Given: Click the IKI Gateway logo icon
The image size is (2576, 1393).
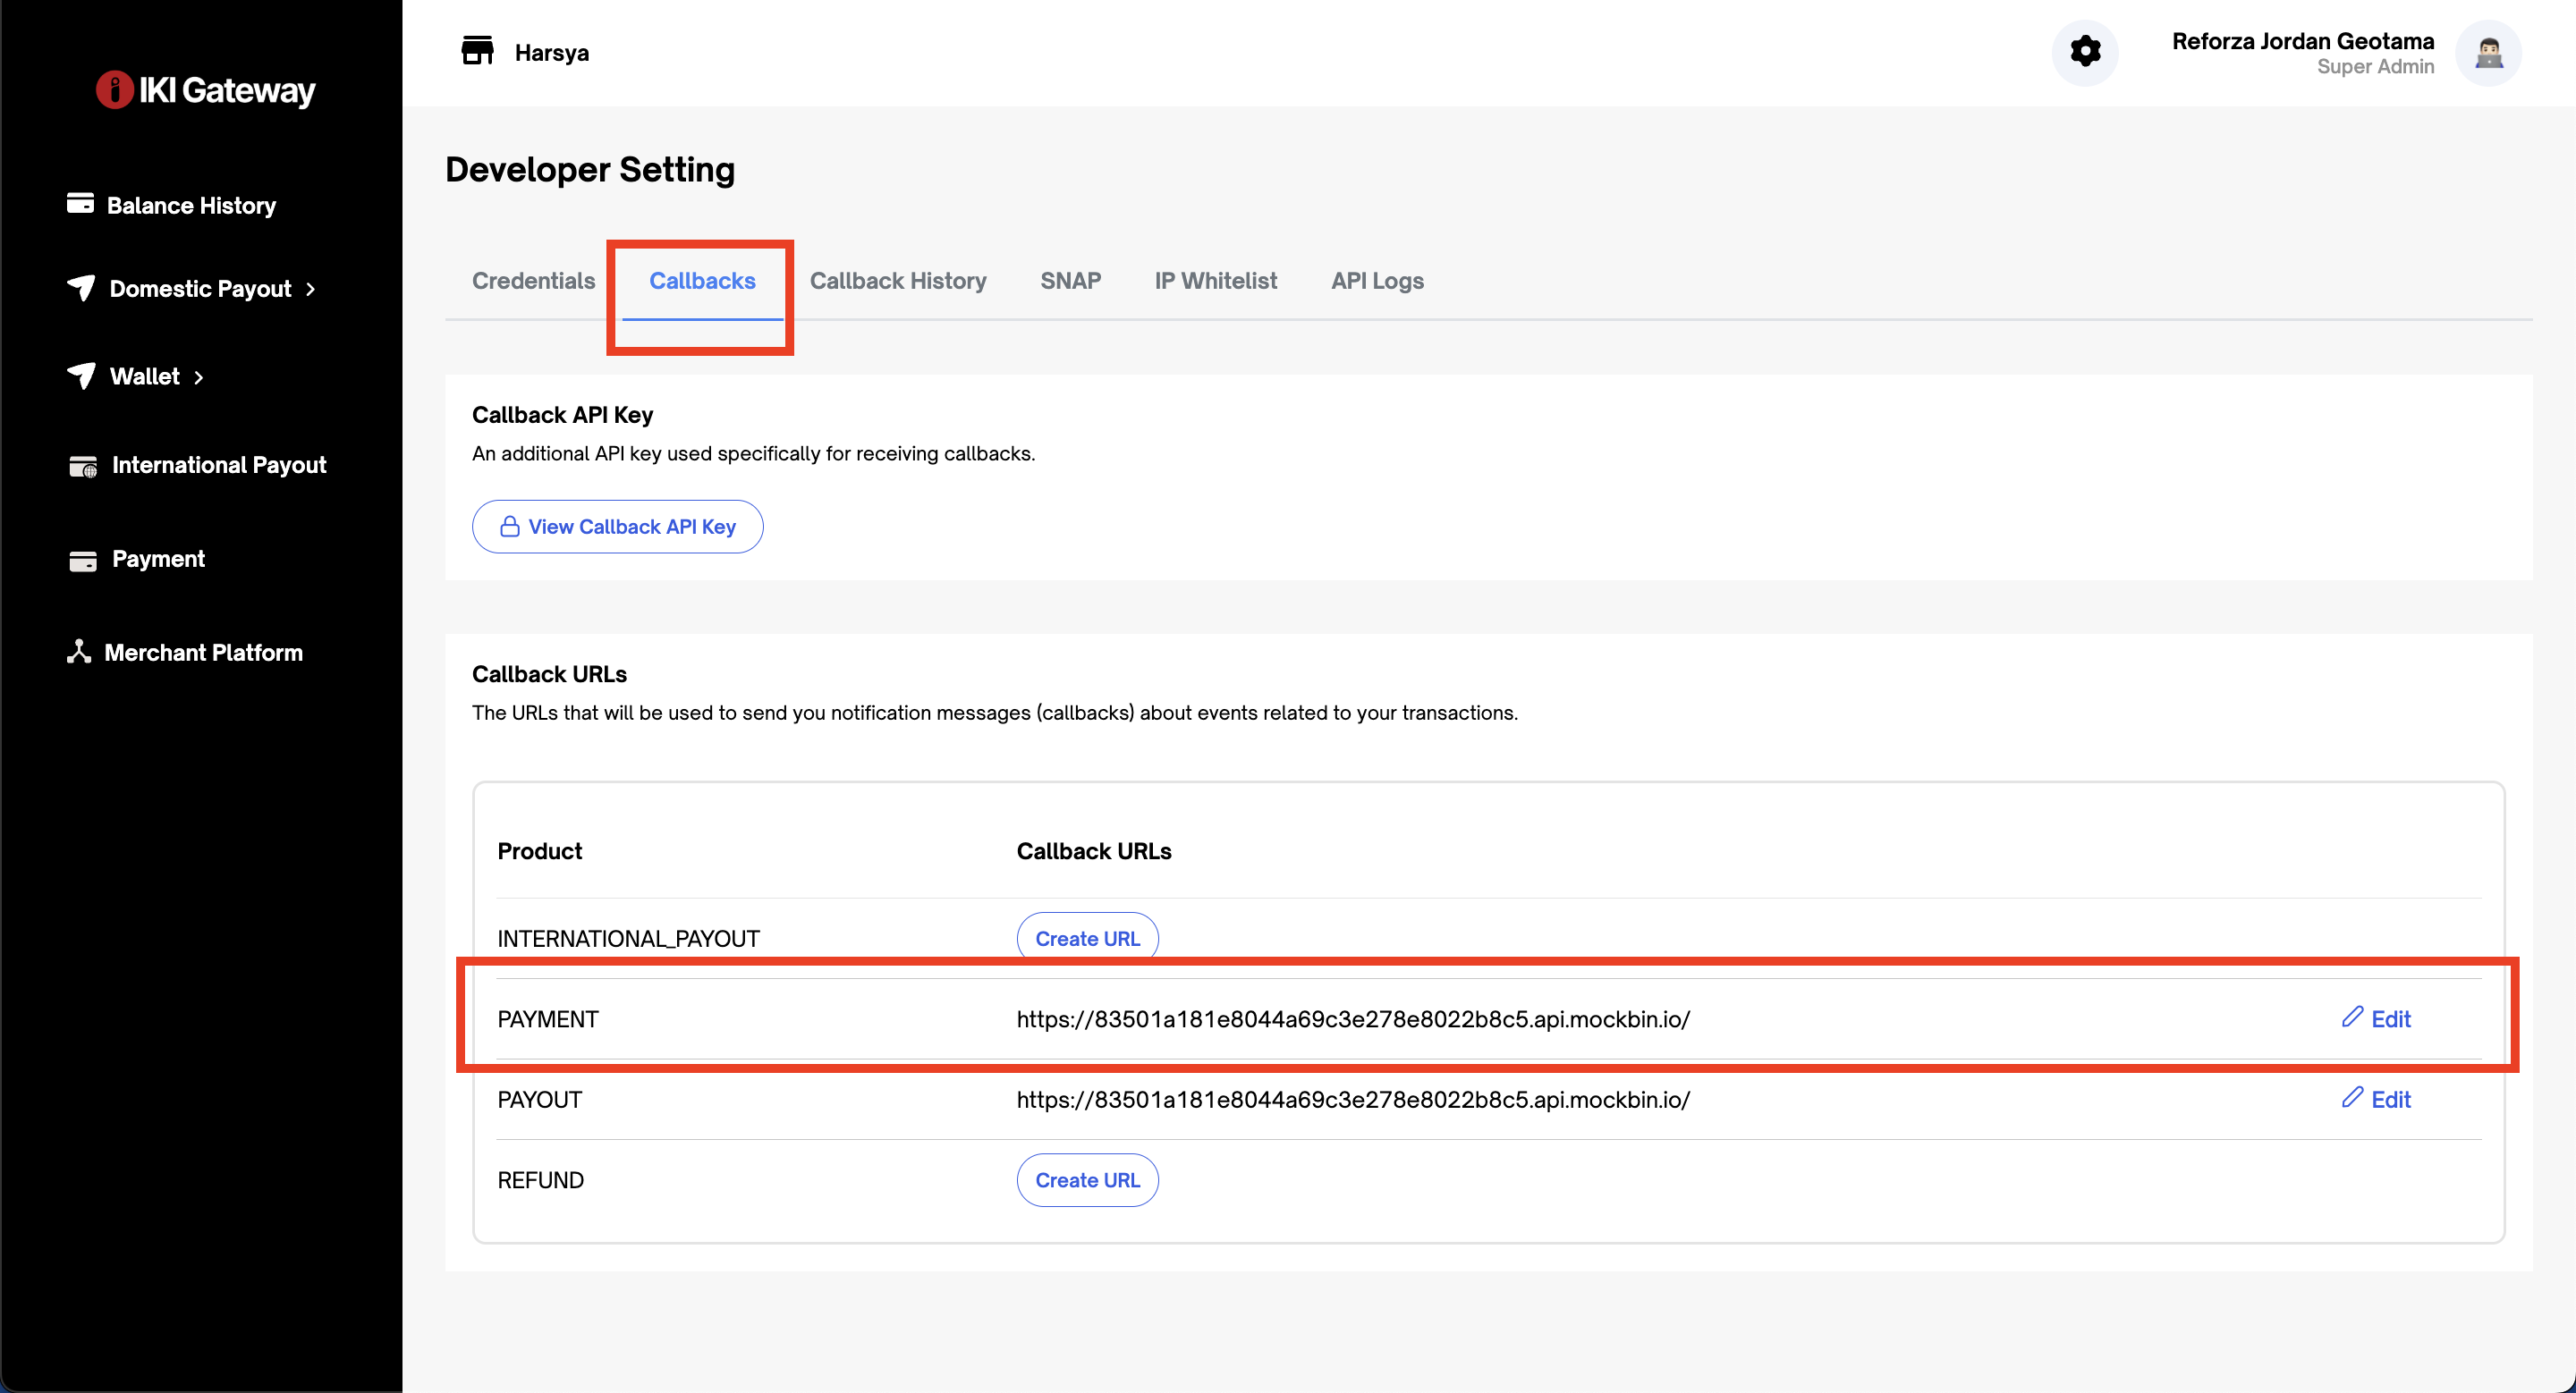Looking at the screenshot, I should click(114, 90).
